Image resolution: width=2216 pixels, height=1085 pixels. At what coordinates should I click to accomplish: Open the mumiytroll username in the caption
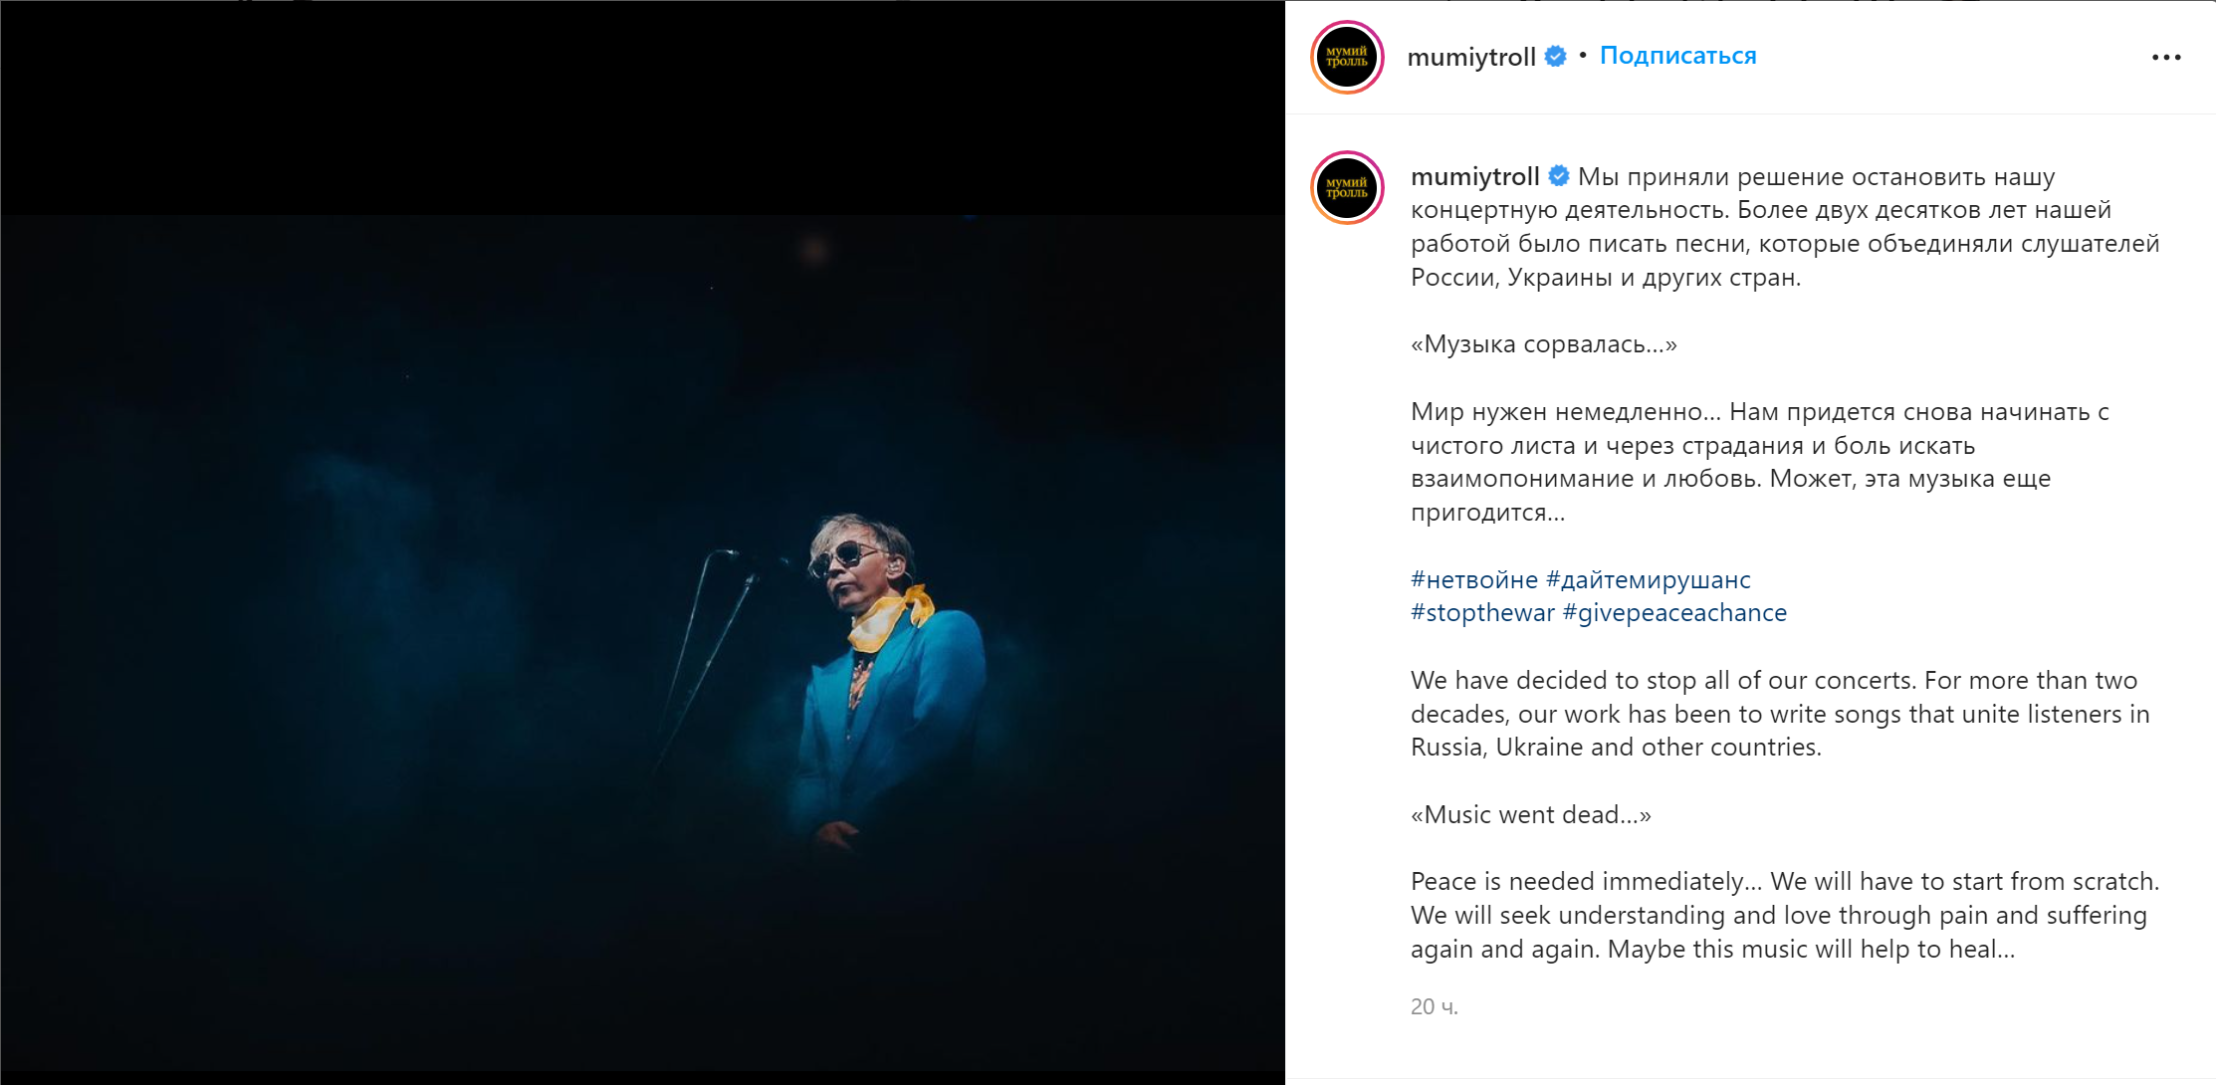(1474, 177)
